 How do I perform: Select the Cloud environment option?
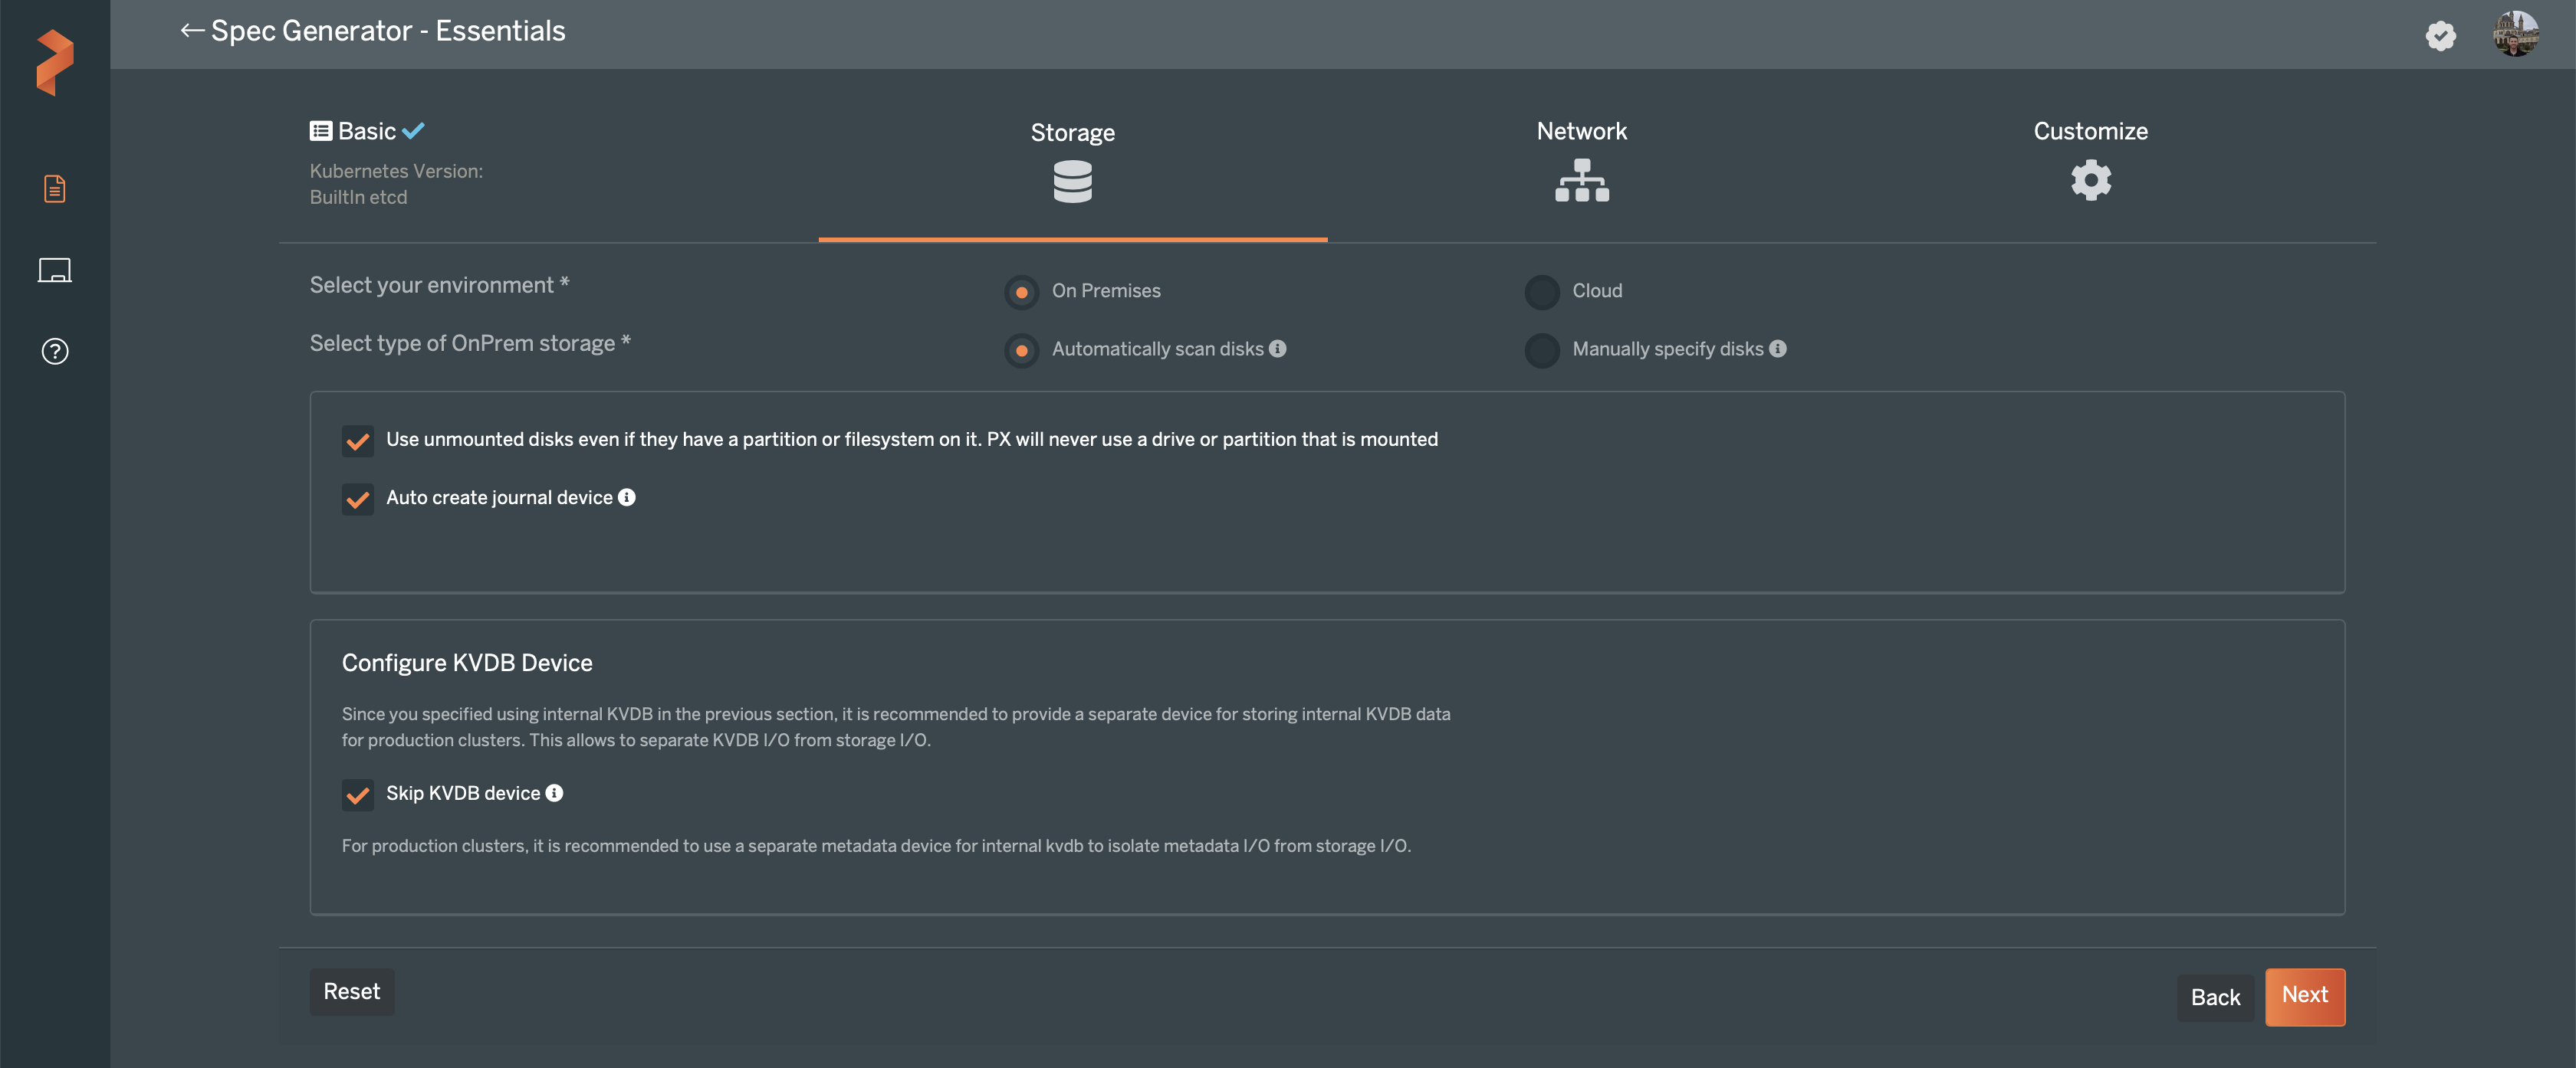click(1542, 292)
